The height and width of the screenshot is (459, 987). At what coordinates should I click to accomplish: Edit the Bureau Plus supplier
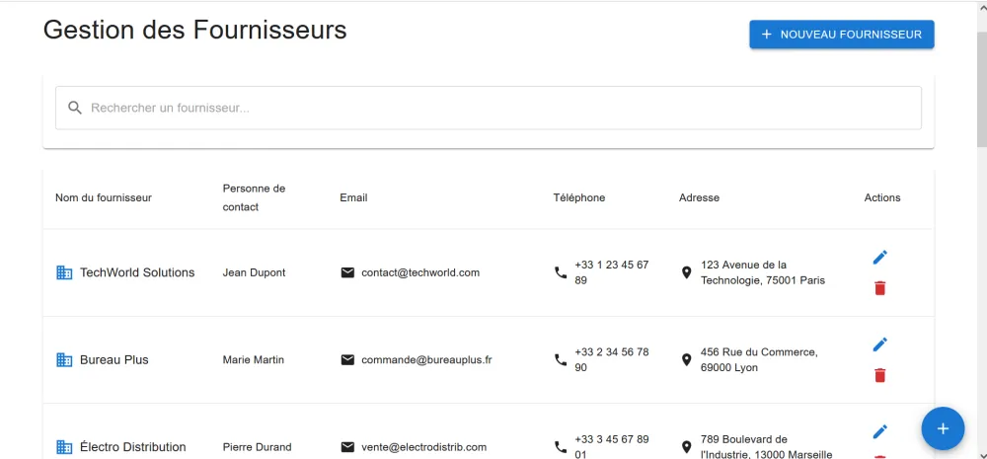point(880,344)
